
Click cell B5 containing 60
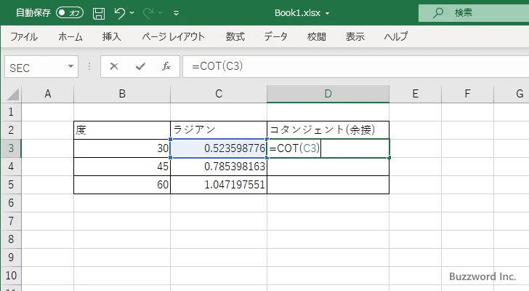[x=122, y=185]
